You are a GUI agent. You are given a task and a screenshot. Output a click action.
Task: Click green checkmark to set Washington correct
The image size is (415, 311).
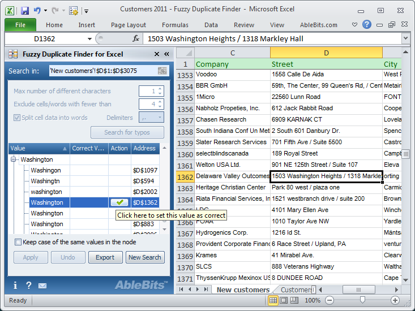pyautogui.click(x=119, y=202)
